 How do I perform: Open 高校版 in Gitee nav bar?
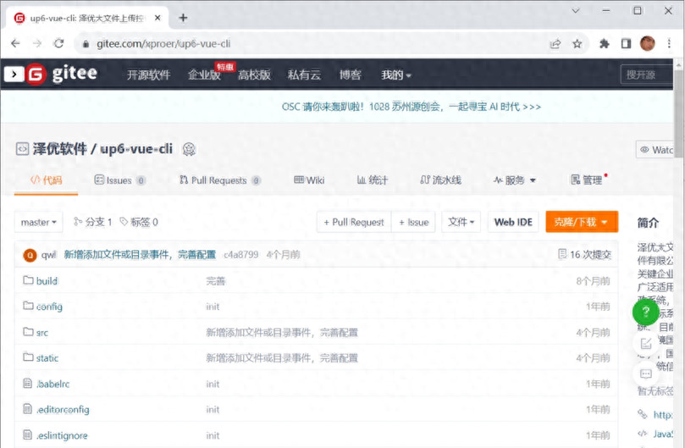254,75
